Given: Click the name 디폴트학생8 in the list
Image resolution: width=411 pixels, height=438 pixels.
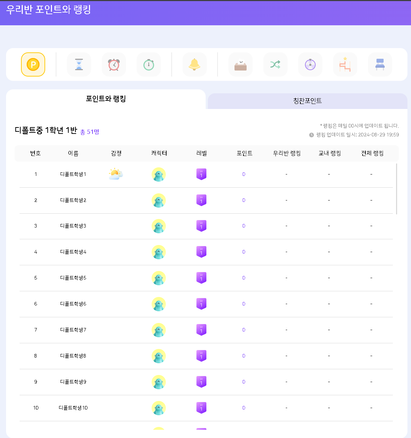Looking at the screenshot, I should [73, 356].
